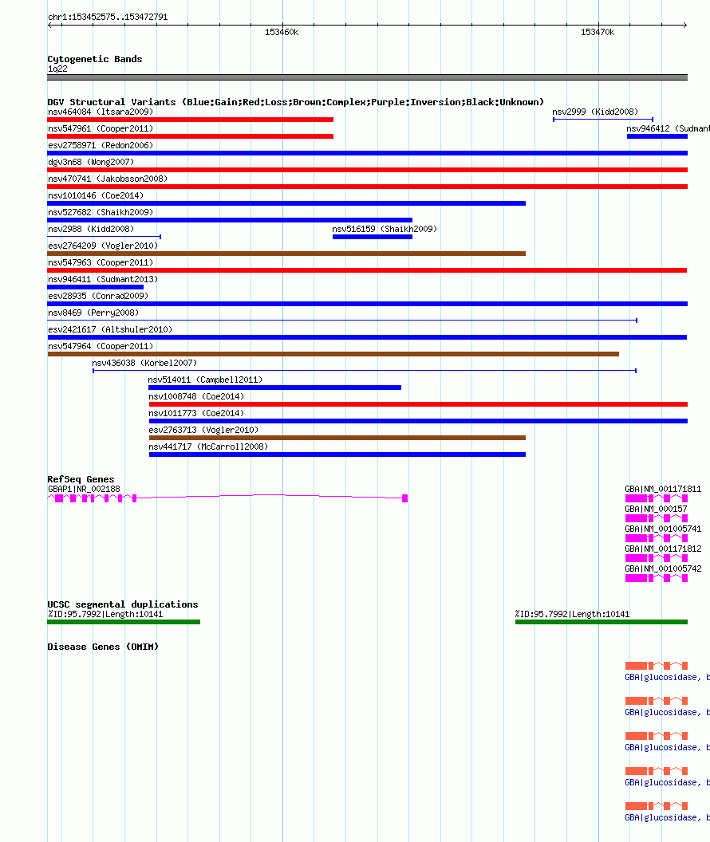This screenshot has height=842, width=710.
Task: Select the blue nsv946412 gain bar
Action: 657,136
